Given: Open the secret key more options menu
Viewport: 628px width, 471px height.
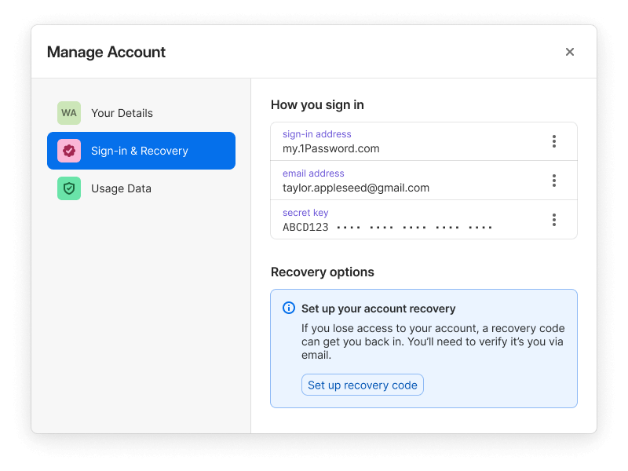Looking at the screenshot, I should [554, 220].
